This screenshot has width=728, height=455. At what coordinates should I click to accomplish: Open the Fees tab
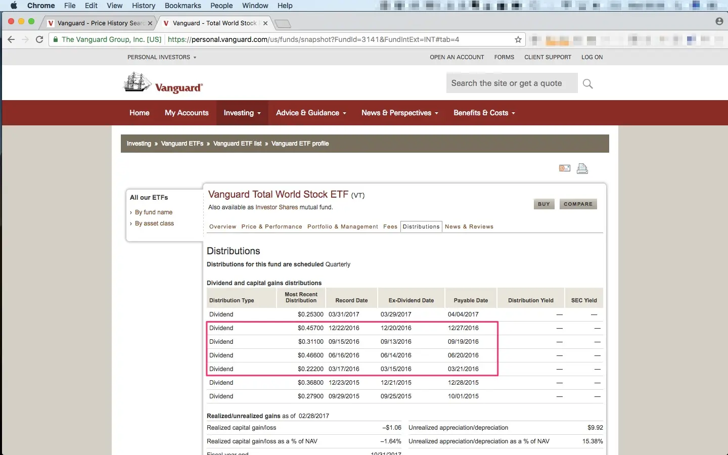point(390,226)
